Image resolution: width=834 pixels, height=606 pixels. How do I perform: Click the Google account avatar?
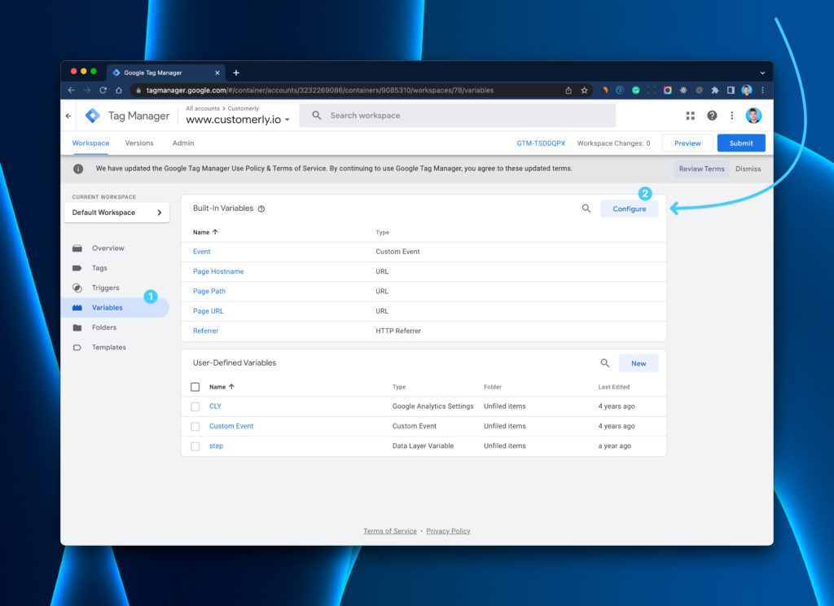tap(753, 116)
